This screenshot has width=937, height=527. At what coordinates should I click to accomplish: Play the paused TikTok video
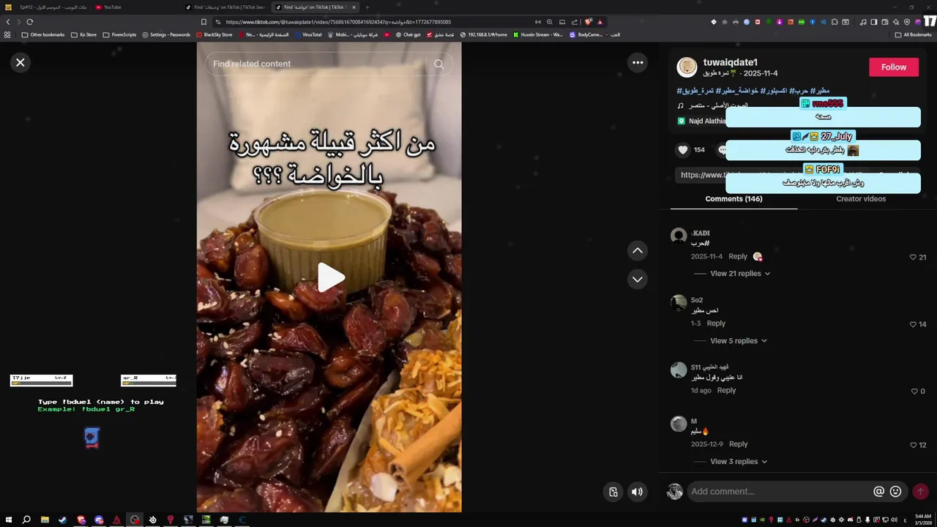click(x=331, y=278)
